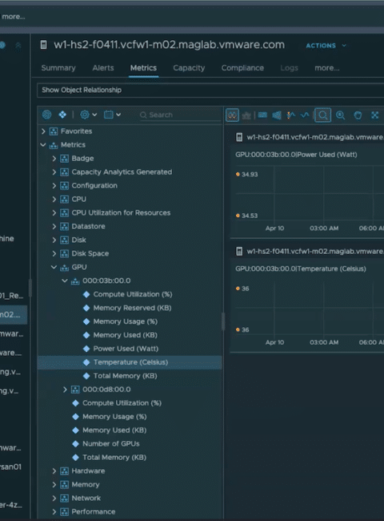Image resolution: width=384 pixels, height=521 pixels.
Task: Click the globe icon in the metrics tree toolbar
Action: point(46,115)
